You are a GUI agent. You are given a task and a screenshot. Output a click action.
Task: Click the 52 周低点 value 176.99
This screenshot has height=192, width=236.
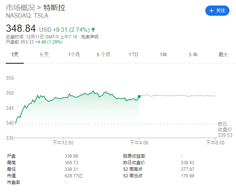click(187, 176)
